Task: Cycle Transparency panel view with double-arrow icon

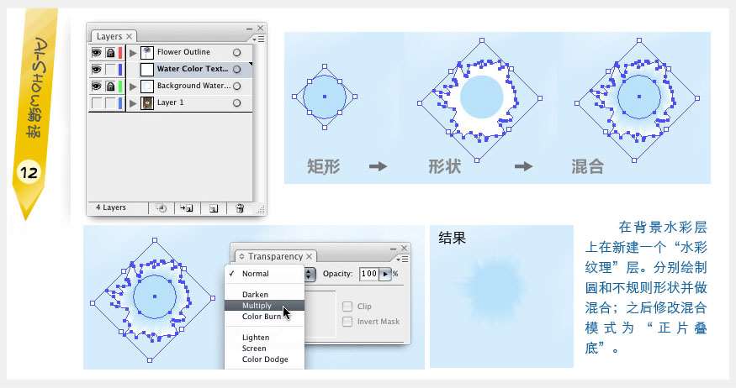Action: point(241,257)
